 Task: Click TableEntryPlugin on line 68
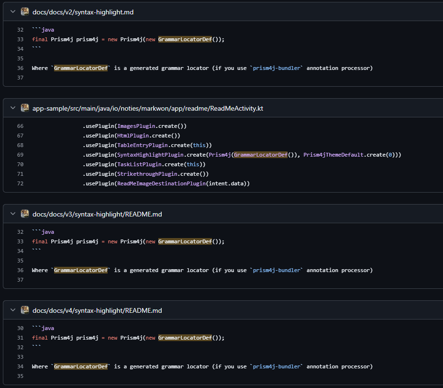pyautogui.click(x=143, y=145)
